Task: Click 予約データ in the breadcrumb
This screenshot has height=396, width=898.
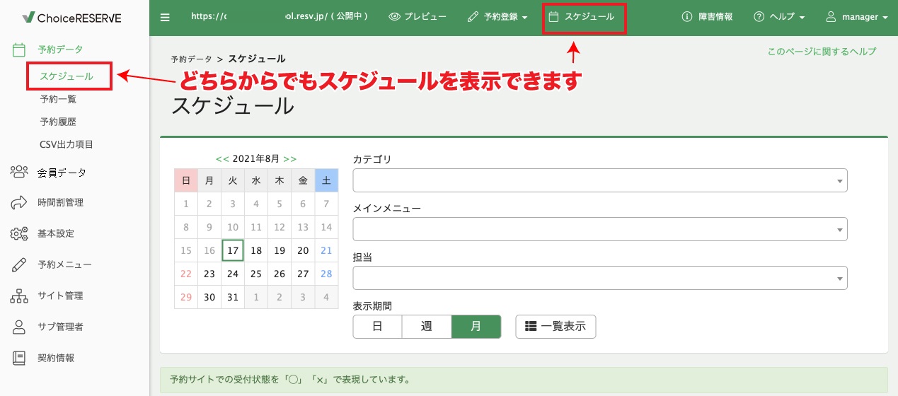Action: click(x=191, y=59)
